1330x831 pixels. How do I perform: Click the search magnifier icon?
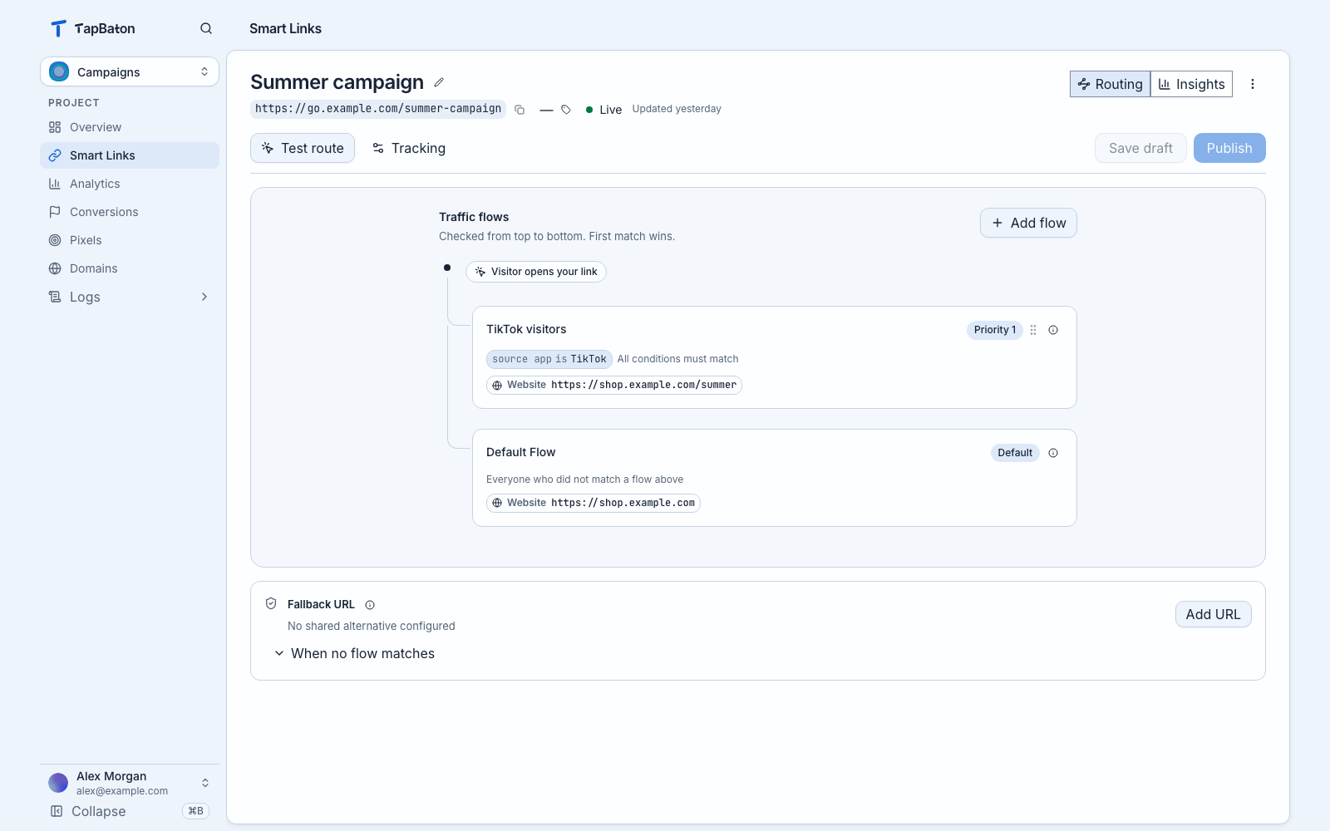click(x=206, y=28)
